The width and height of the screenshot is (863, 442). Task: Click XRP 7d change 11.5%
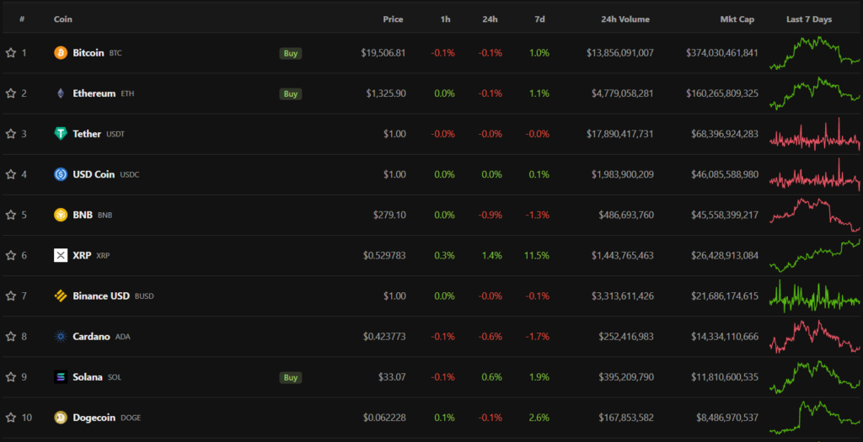coord(537,255)
